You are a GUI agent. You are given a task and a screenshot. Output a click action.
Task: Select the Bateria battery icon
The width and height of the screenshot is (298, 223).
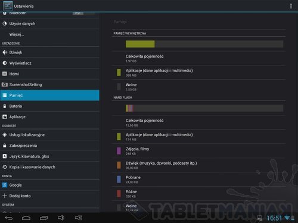point(5,106)
